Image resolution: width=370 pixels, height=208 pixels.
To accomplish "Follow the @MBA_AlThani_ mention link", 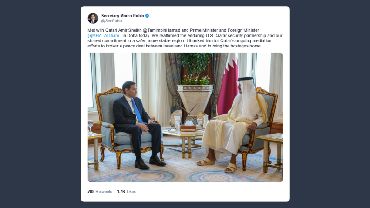I will coord(105,36).
